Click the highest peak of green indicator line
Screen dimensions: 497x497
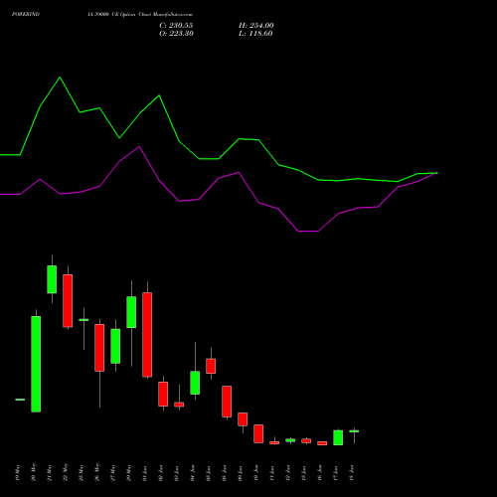pyautogui.click(x=60, y=78)
